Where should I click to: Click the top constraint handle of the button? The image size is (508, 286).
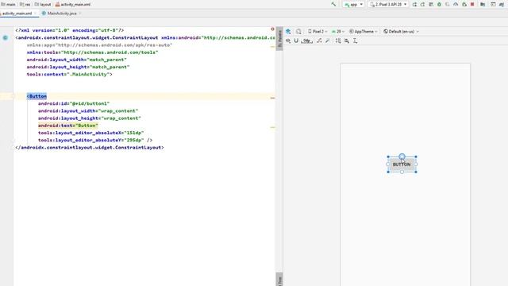click(x=402, y=157)
